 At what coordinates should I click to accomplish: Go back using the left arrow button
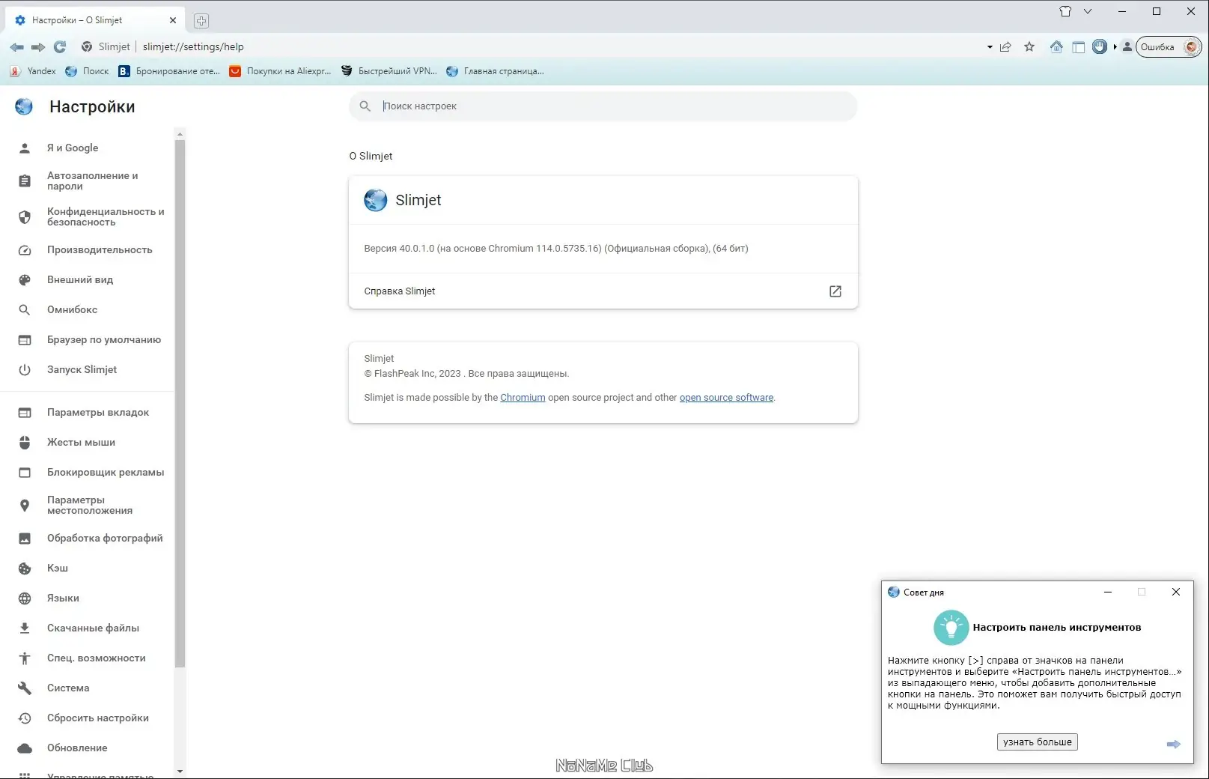pos(16,46)
